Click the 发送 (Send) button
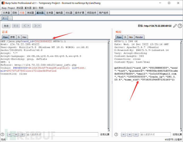The image size is (183, 142). coord(6,26)
